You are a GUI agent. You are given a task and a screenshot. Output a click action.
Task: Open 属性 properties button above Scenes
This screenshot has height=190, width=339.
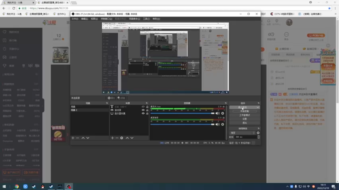[111, 98]
